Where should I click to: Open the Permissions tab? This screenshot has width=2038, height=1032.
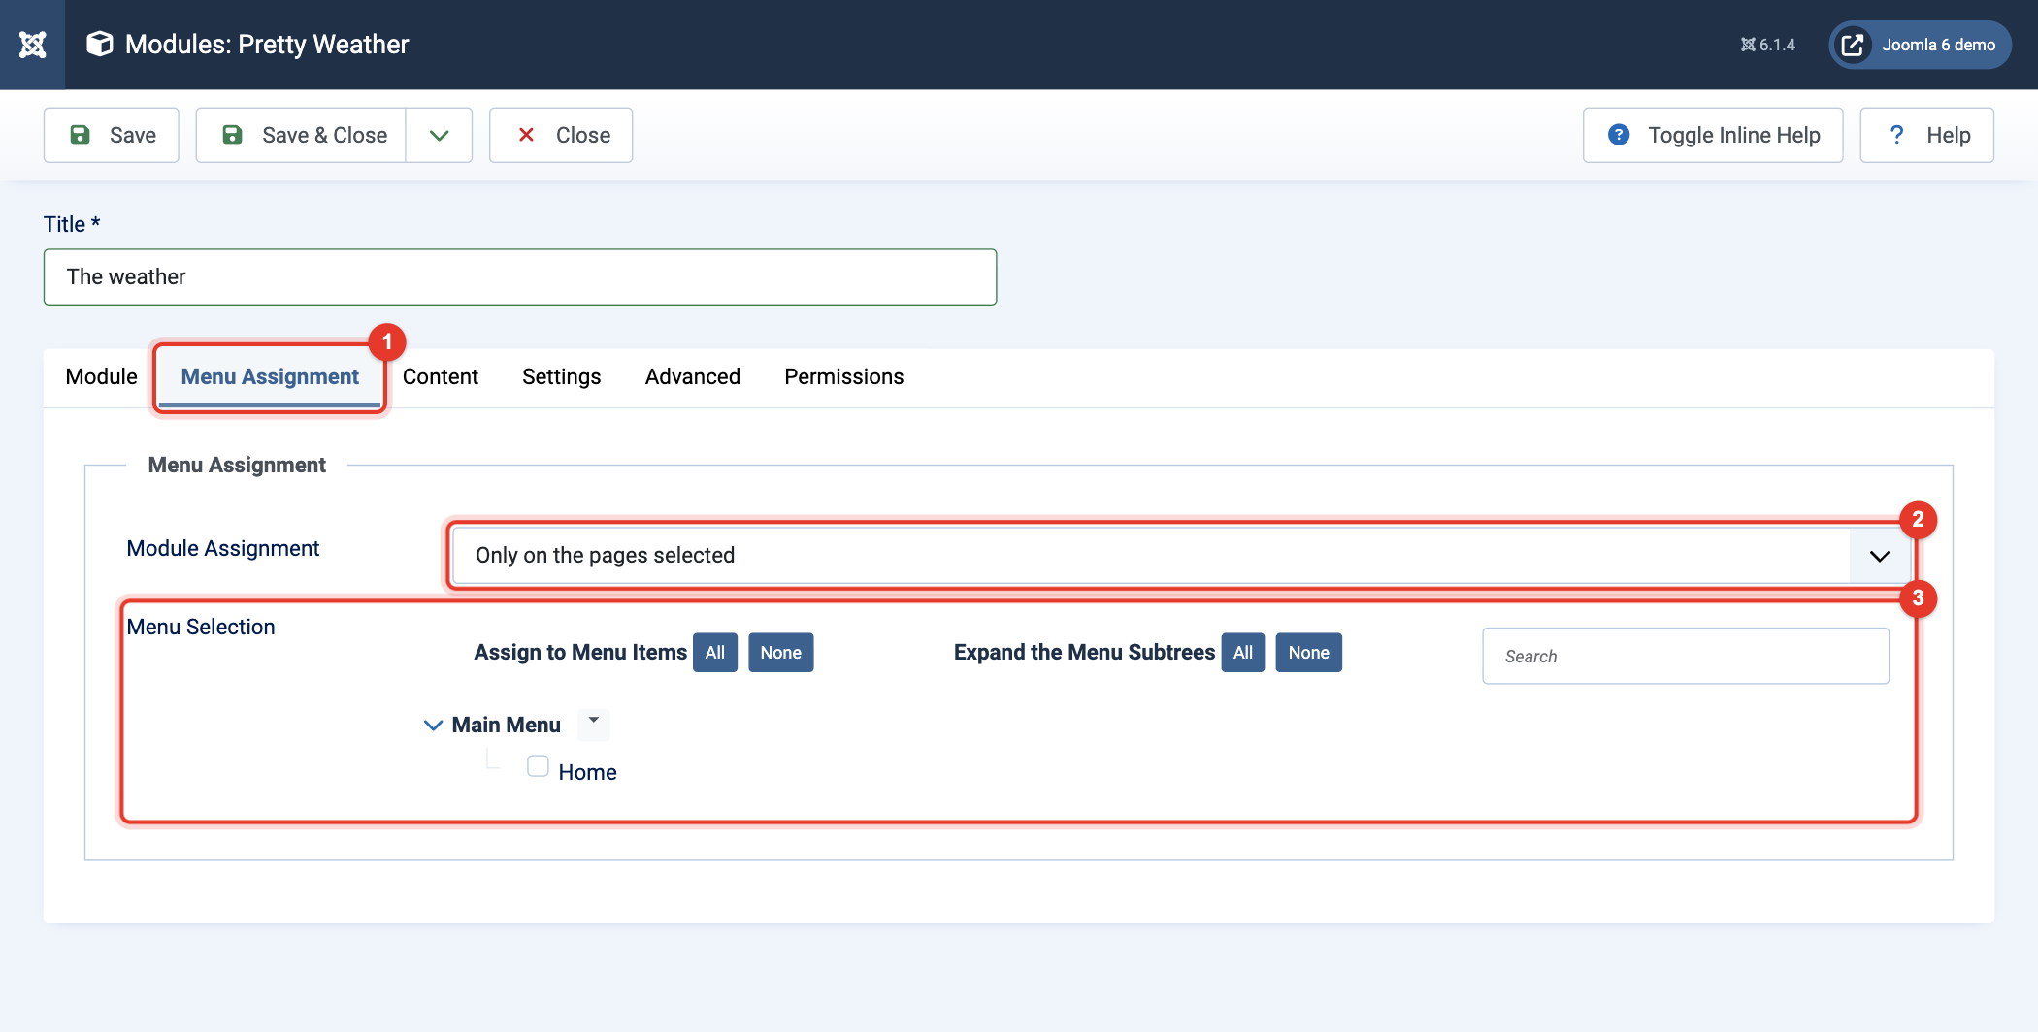844,376
